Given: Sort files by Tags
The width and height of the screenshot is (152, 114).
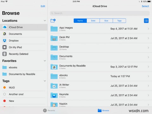Looking at the screenshot, I should pyautogui.click(x=119, y=21).
